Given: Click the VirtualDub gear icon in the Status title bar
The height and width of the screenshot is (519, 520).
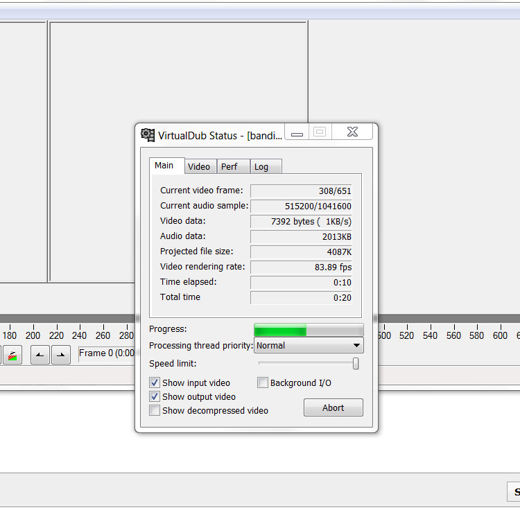Looking at the screenshot, I should click(x=148, y=135).
